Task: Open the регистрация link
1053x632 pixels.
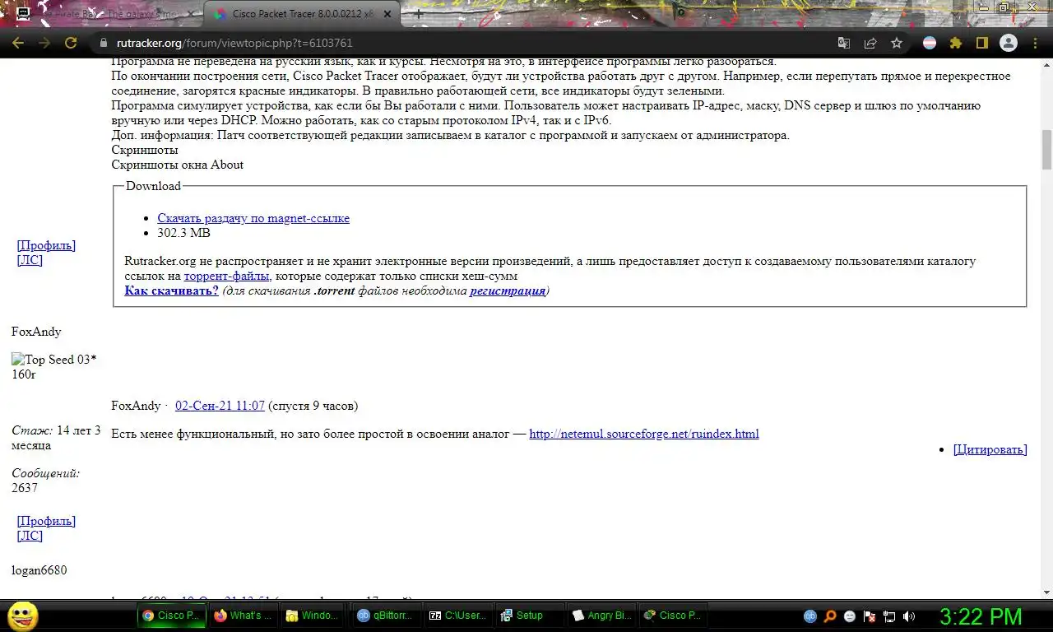Action: click(508, 290)
